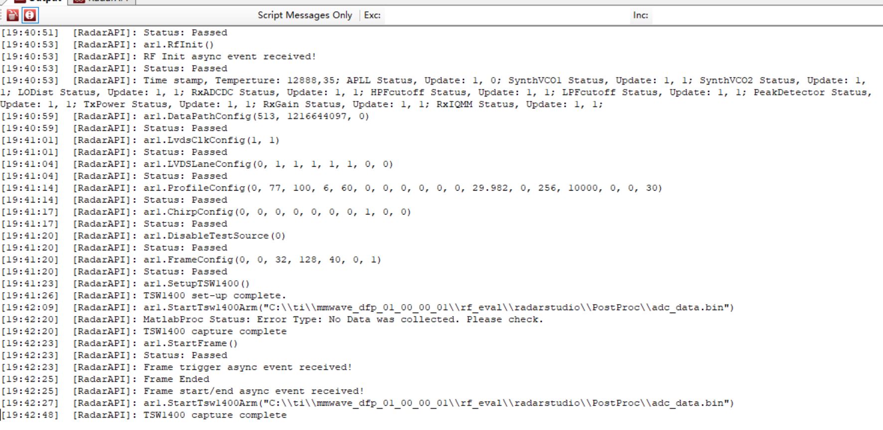Click the ar1.DataPathConfig log line

tap(185, 116)
